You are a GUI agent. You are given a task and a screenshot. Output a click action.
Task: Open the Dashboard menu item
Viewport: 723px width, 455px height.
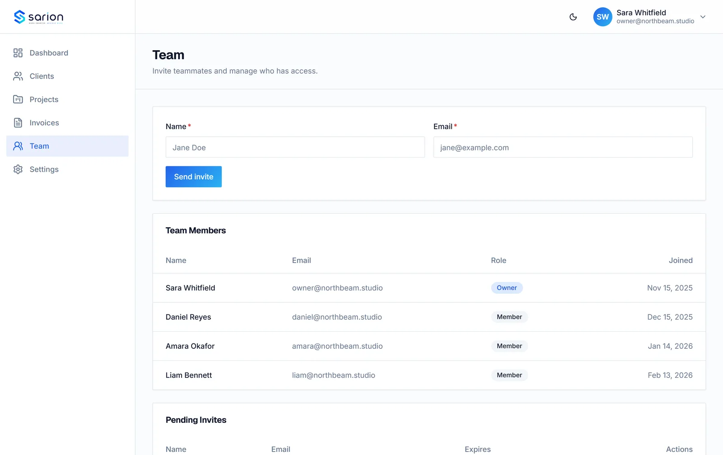67,53
